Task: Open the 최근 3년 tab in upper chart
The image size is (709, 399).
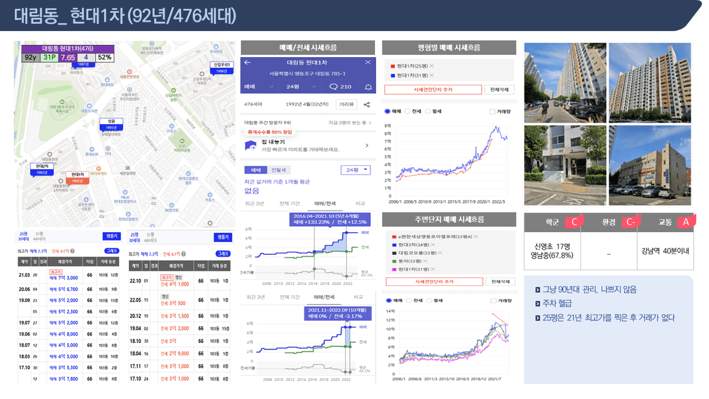Action: coord(255,203)
